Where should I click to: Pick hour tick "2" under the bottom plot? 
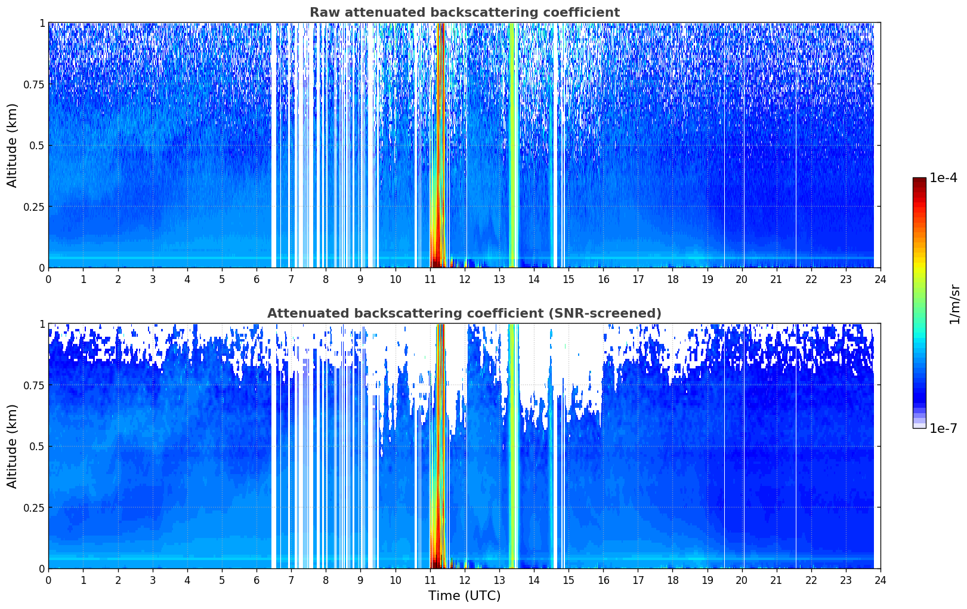click(x=118, y=580)
